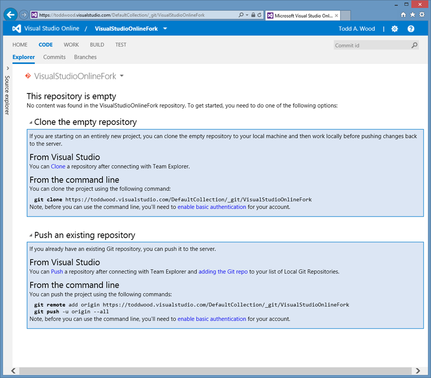Switch to the Explorer tab
431x378 pixels.
click(24, 57)
